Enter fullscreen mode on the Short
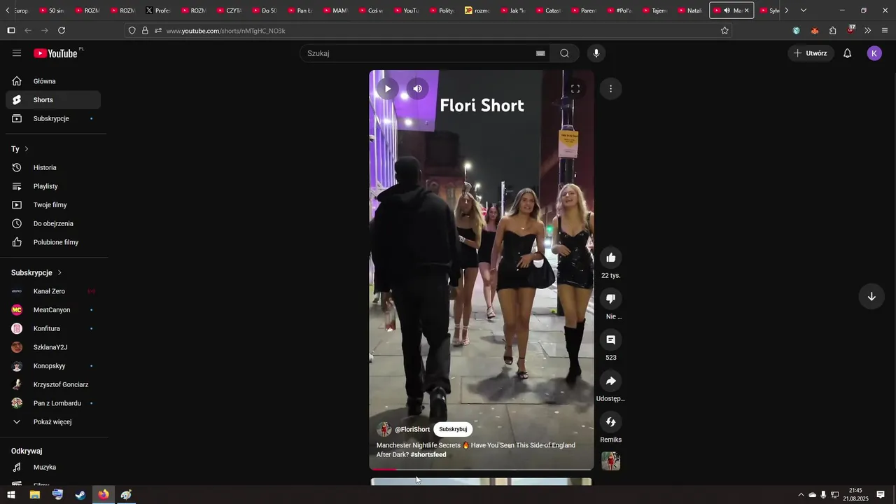 (x=575, y=89)
